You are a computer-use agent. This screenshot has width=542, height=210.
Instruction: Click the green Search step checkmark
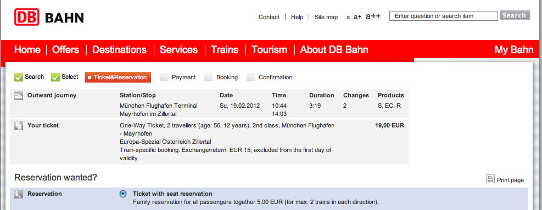click(x=19, y=77)
